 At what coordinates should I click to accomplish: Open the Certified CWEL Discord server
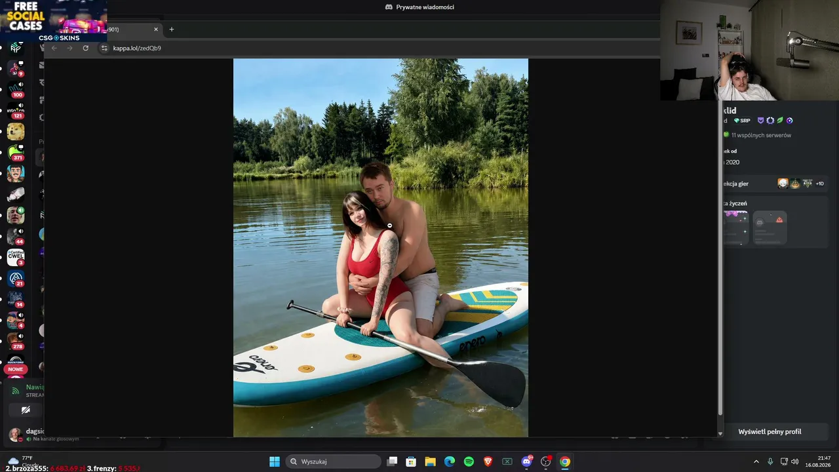pos(16,257)
